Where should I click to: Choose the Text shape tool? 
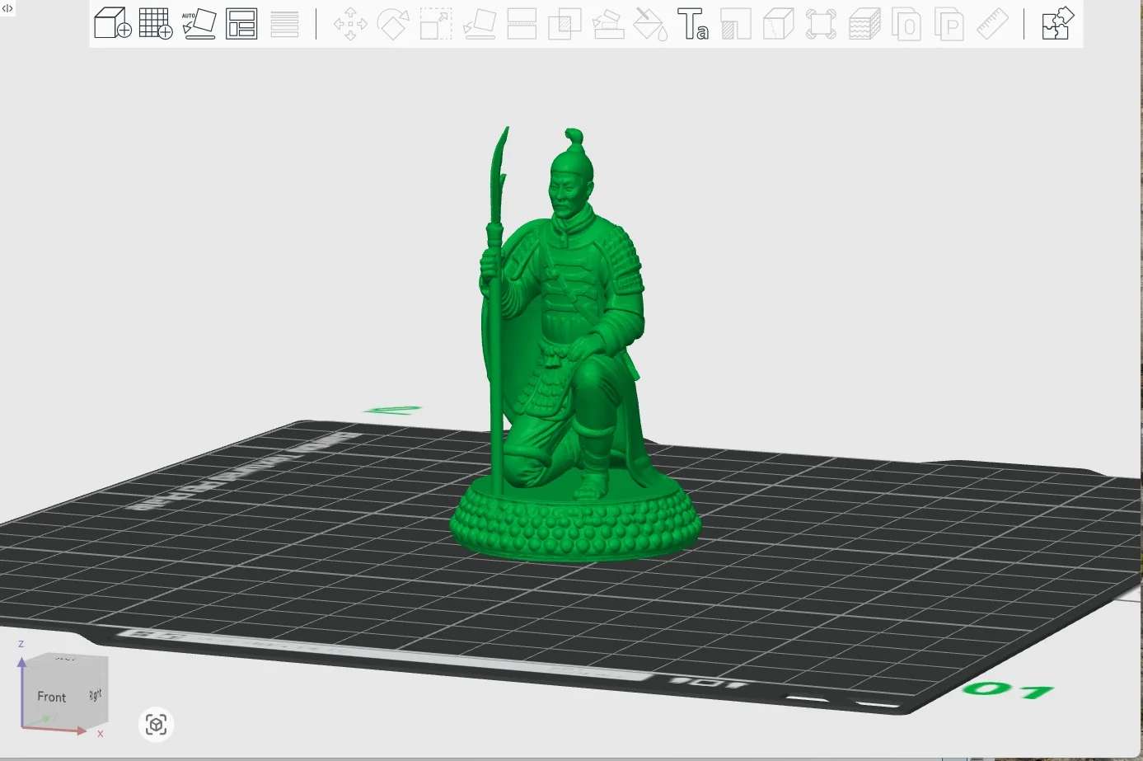(693, 24)
